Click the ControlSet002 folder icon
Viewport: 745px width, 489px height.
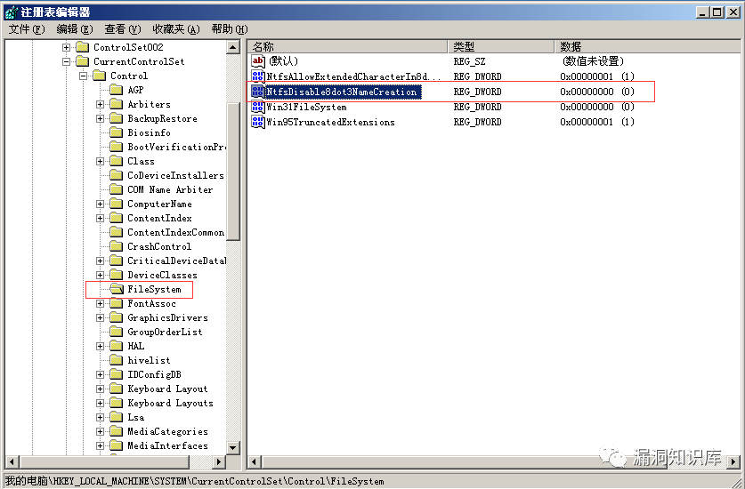click(83, 47)
